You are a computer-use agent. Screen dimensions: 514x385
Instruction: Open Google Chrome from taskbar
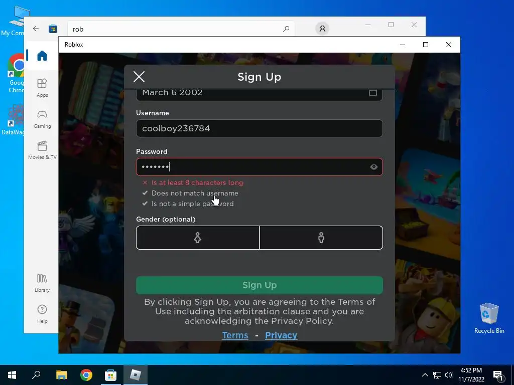[x=86, y=375]
